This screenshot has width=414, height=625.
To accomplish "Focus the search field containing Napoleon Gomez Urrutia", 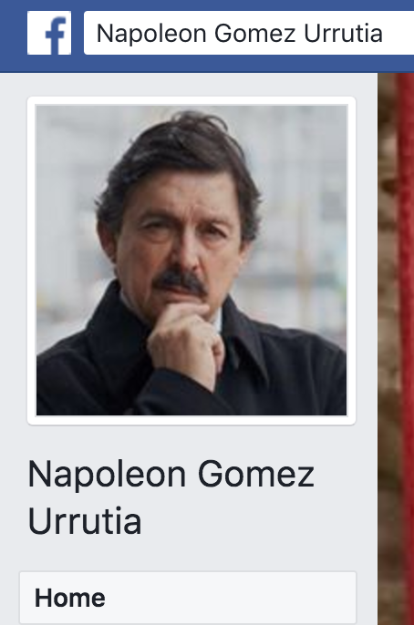I will point(249,33).
